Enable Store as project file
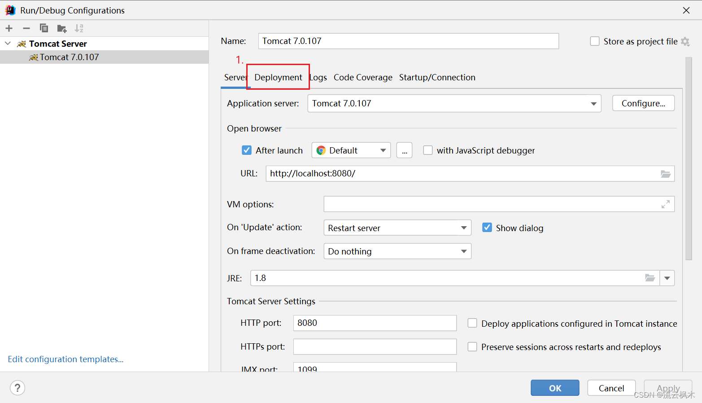The height and width of the screenshot is (403, 702). coord(595,41)
